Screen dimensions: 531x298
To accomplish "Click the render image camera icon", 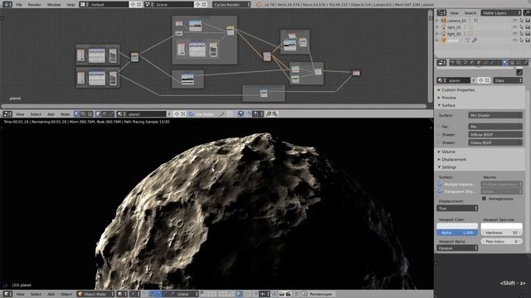I will pos(282,294).
